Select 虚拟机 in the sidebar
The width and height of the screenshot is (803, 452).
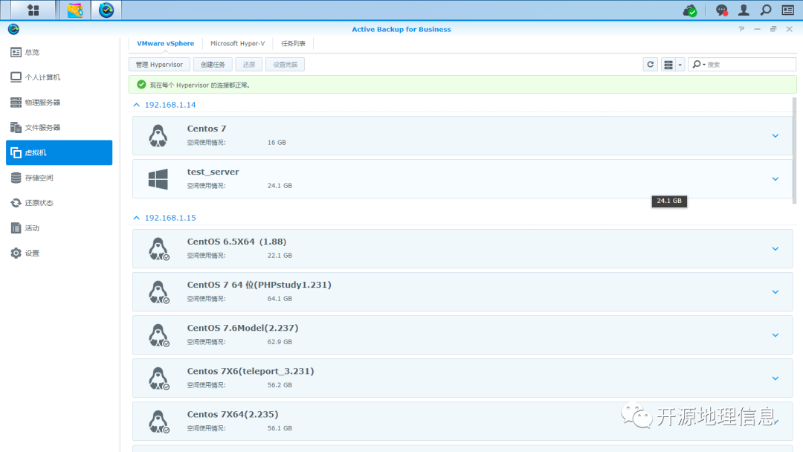pyautogui.click(x=59, y=152)
